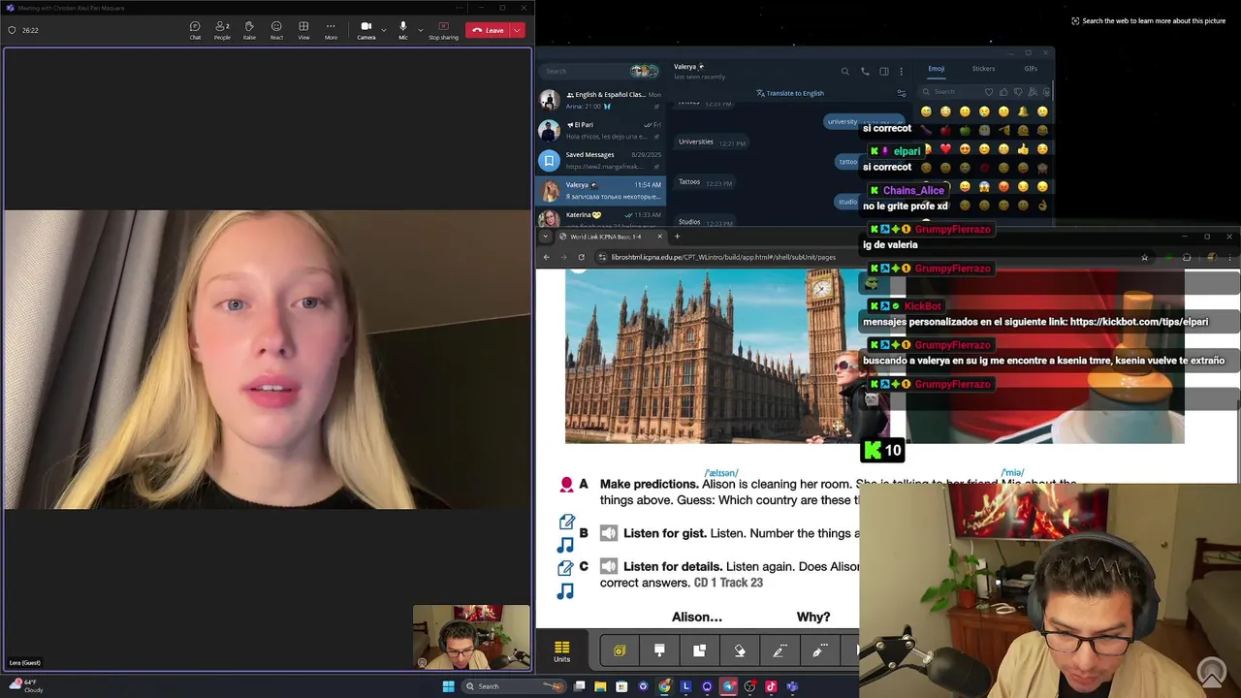
Task: Open the Windows Start menu
Action: point(448,686)
